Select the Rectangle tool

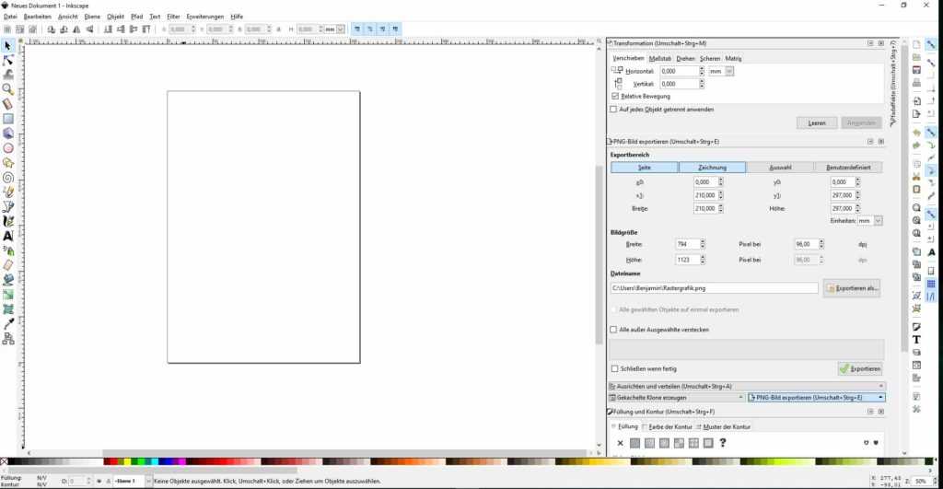(x=7, y=119)
